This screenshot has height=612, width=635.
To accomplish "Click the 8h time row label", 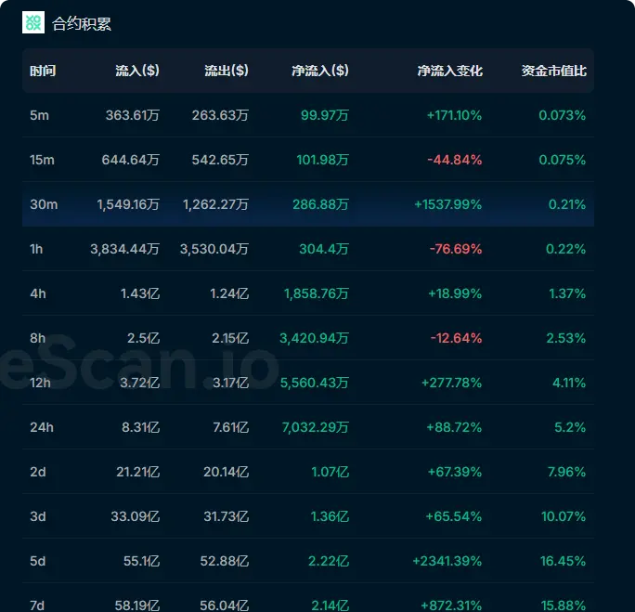I will [38, 338].
